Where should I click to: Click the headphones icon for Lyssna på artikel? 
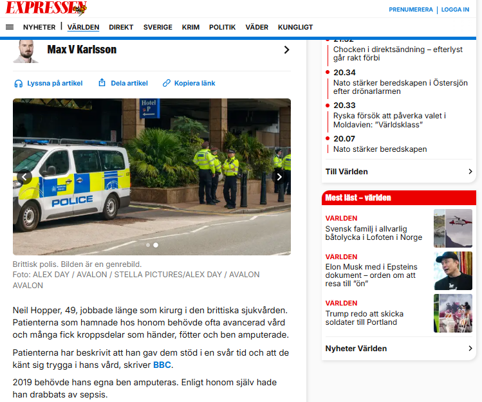tap(19, 83)
